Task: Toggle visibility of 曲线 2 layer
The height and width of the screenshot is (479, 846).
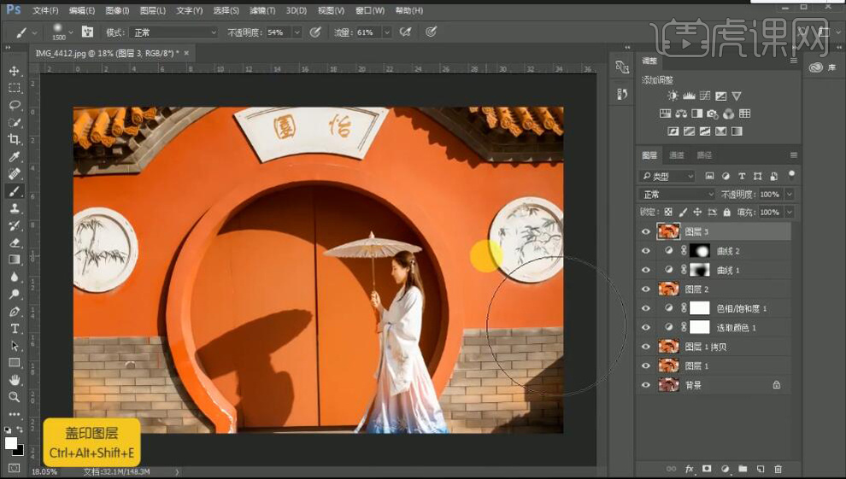Action: coord(645,251)
